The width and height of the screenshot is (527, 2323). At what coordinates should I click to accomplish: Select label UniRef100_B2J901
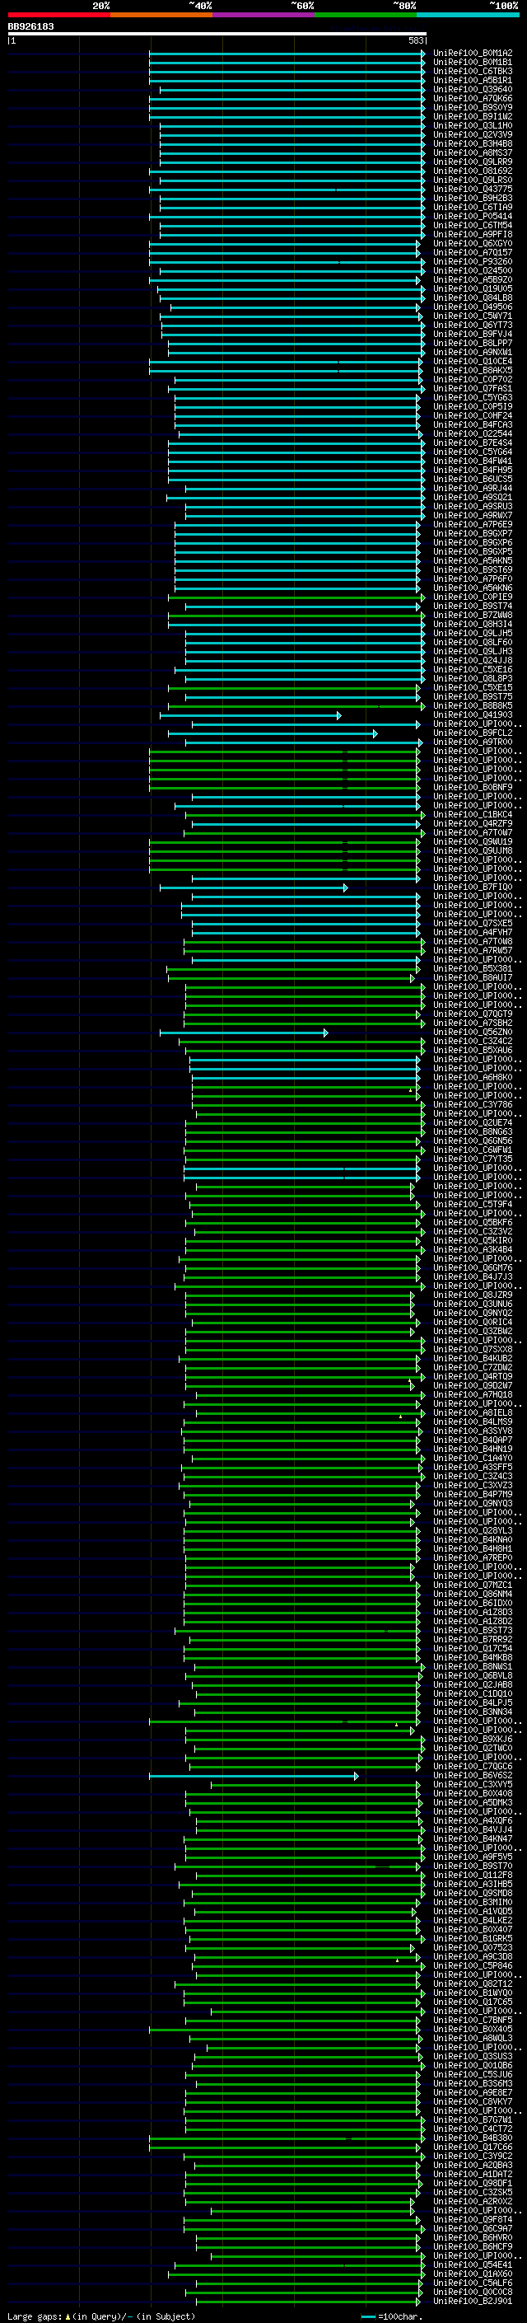click(x=473, y=2301)
